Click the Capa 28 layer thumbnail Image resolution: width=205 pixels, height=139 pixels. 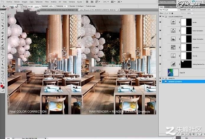pos(173,73)
